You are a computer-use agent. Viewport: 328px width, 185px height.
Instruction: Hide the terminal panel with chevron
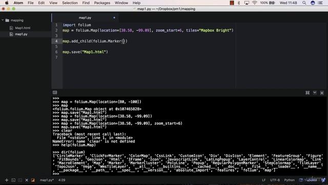click(315, 92)
